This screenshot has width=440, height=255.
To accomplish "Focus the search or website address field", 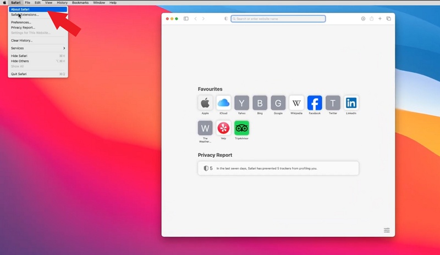I will [x=278, y=19].
